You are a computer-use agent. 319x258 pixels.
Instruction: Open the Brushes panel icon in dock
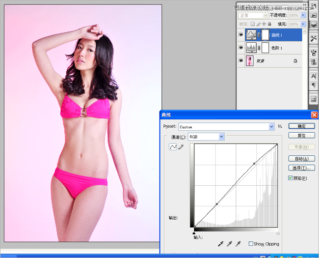tap(314, 53)
